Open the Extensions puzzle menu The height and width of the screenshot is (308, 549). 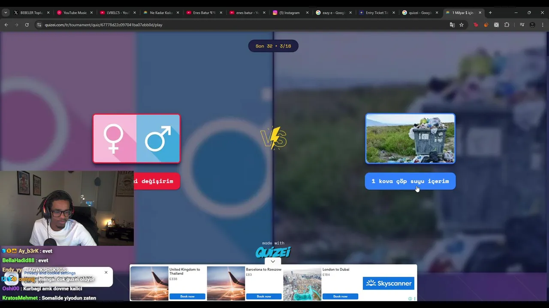(507, 25)
